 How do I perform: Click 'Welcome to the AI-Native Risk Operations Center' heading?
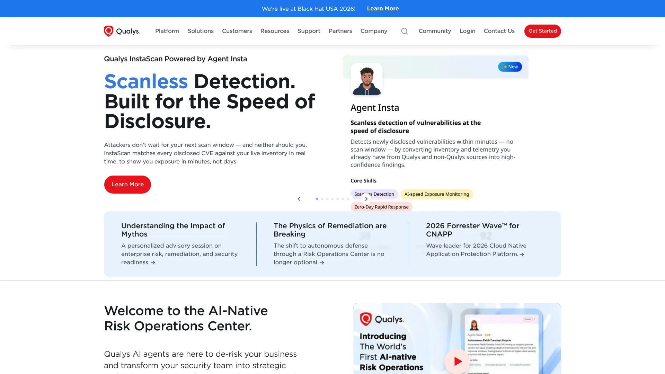click(186, 318)
